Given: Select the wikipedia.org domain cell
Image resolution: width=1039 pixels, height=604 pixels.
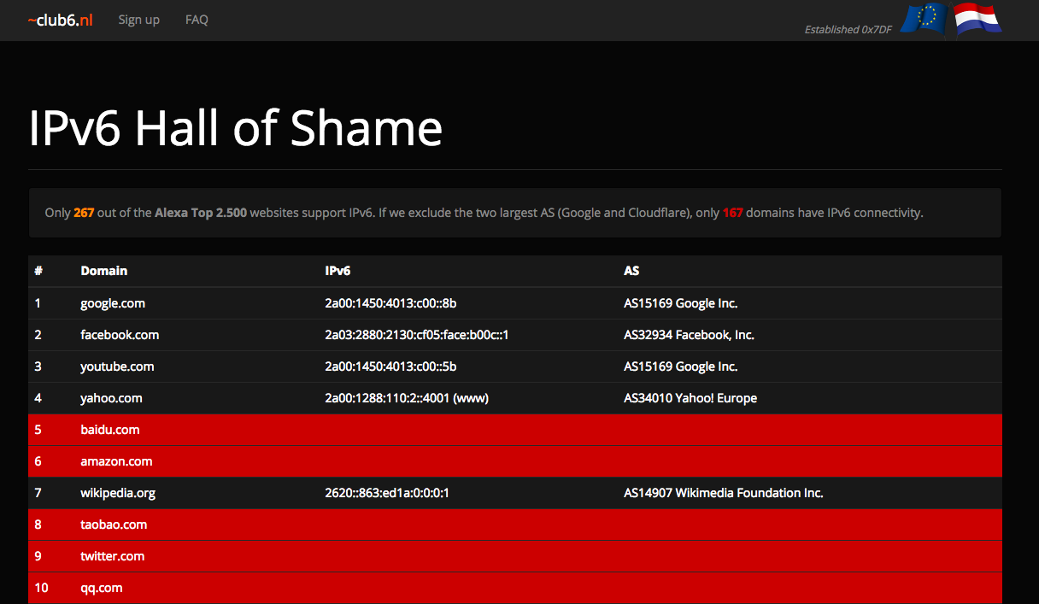Looking at the screenshot, I should (118, 493).
